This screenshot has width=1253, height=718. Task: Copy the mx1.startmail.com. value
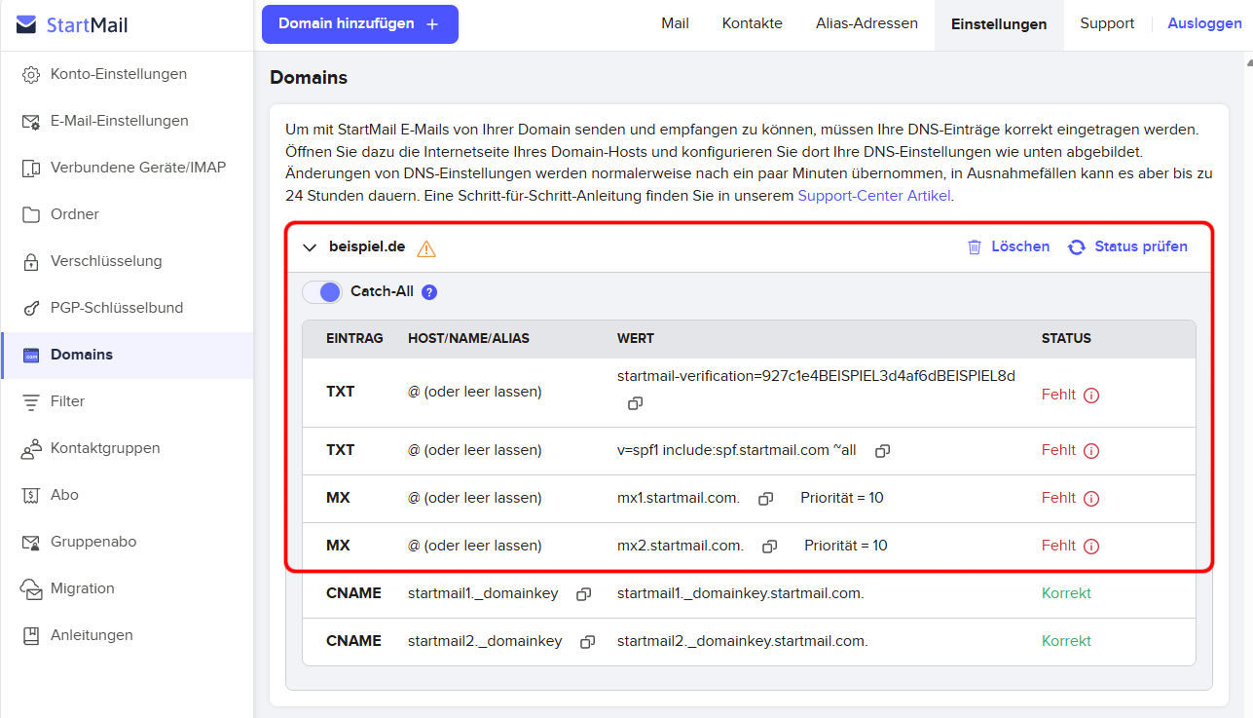pyautogui.click(x=766, y=499)
